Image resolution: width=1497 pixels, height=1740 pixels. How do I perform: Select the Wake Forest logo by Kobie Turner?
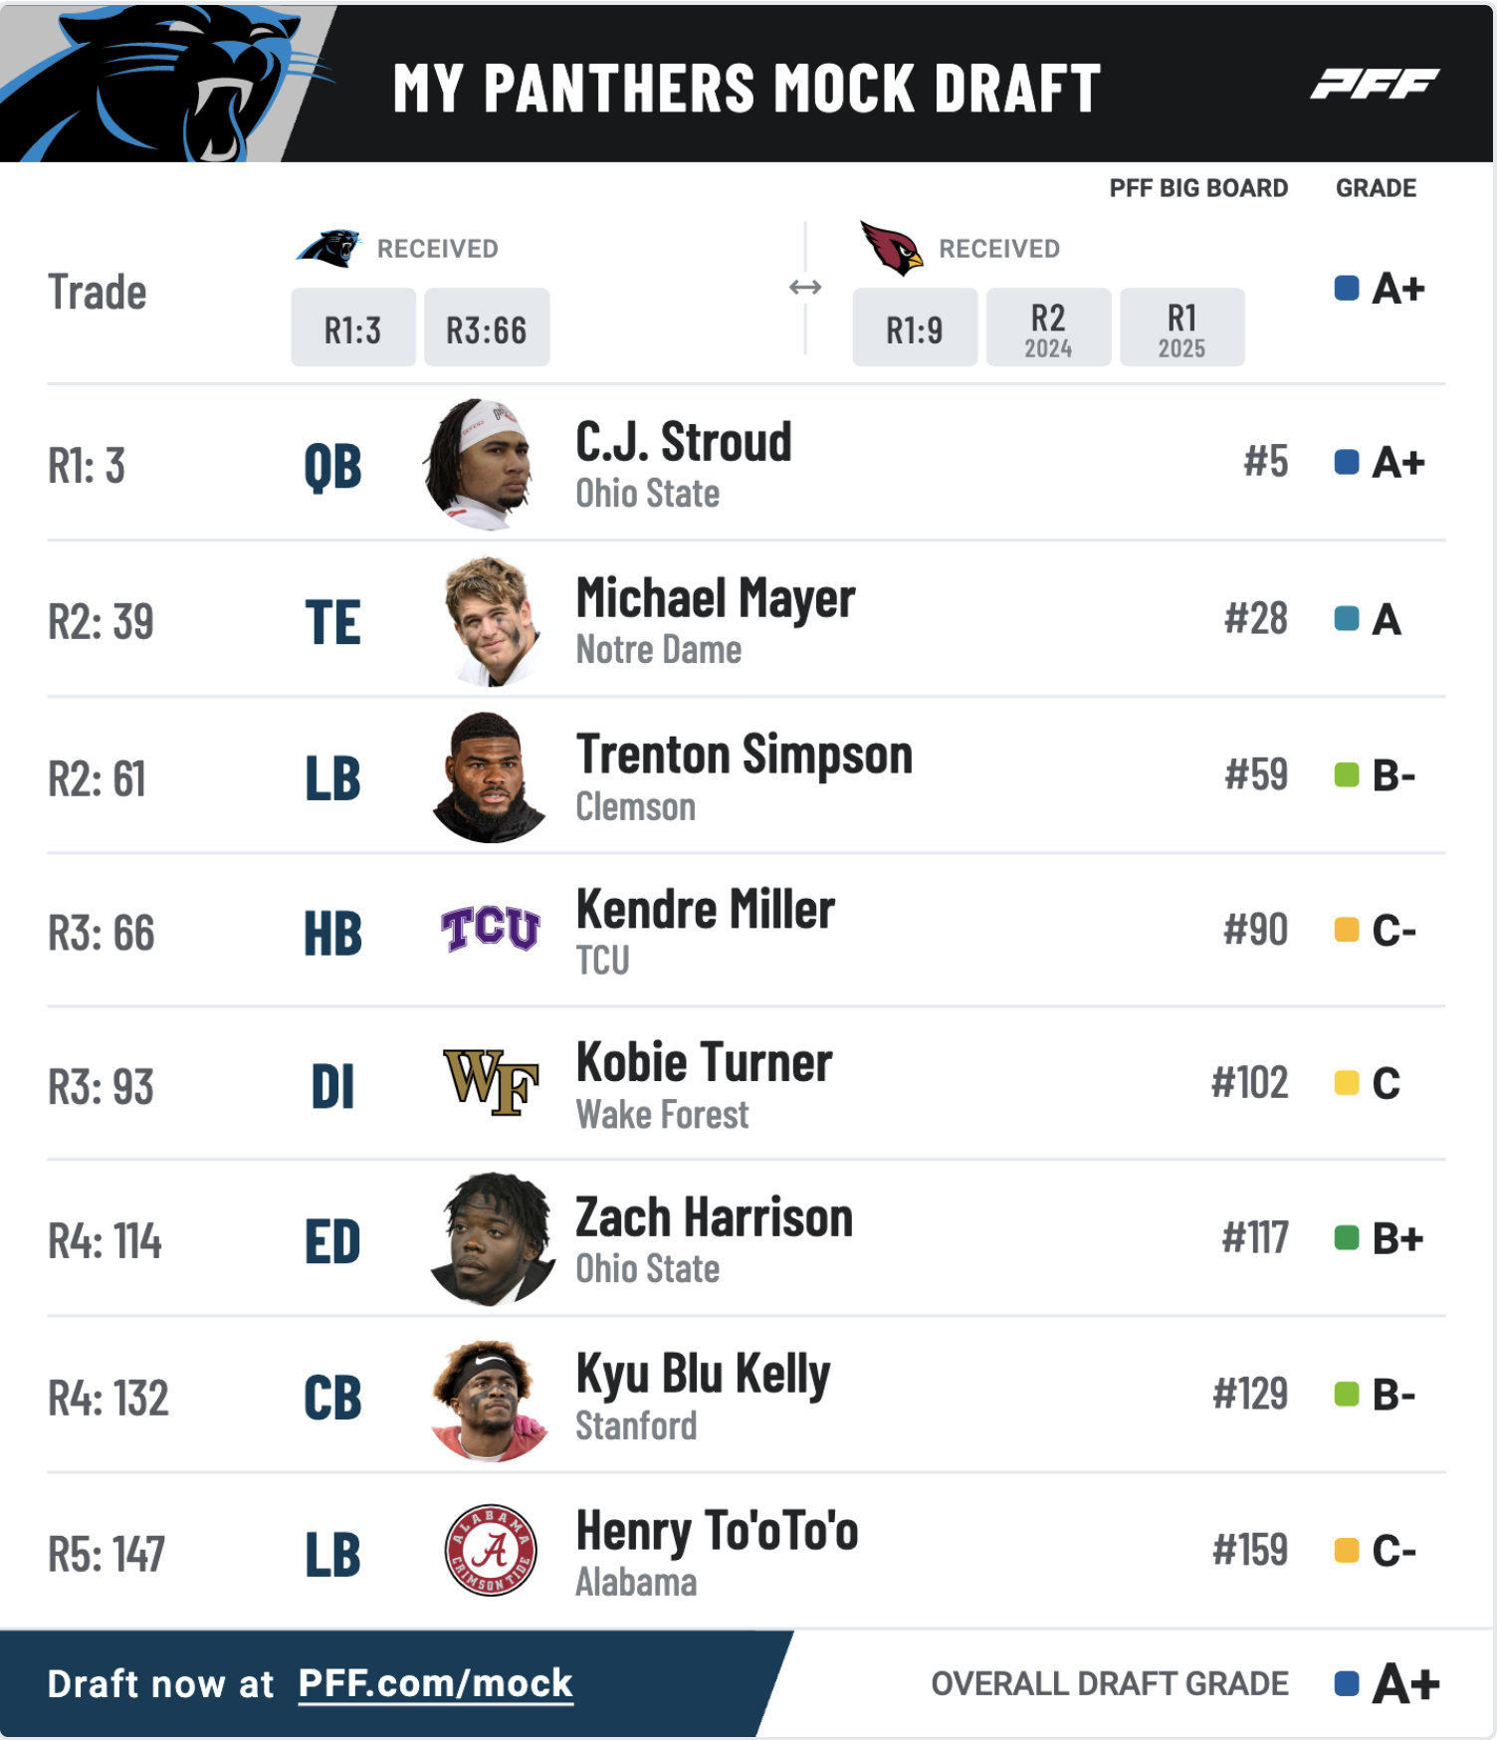(x=491, y=1083)
